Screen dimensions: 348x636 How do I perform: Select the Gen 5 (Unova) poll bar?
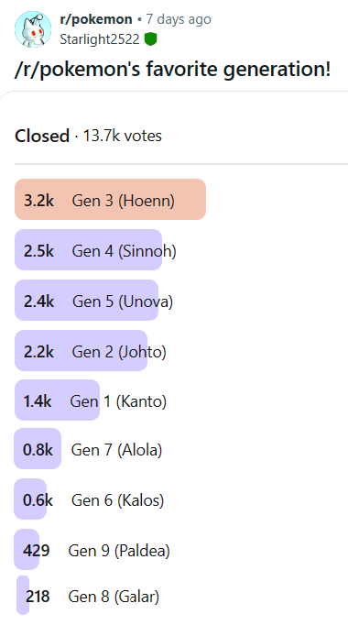tap(94, 301)
